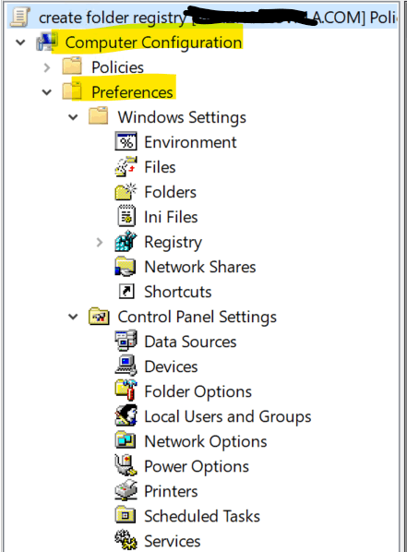Click the Files preference icon
Viewport: 407px width, 552px height.
126,166
